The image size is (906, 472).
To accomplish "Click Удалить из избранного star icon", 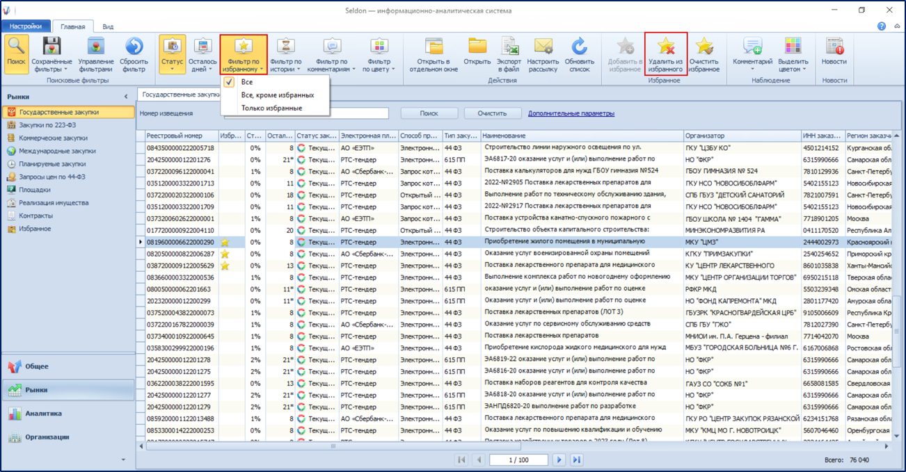I will point(666,54).
